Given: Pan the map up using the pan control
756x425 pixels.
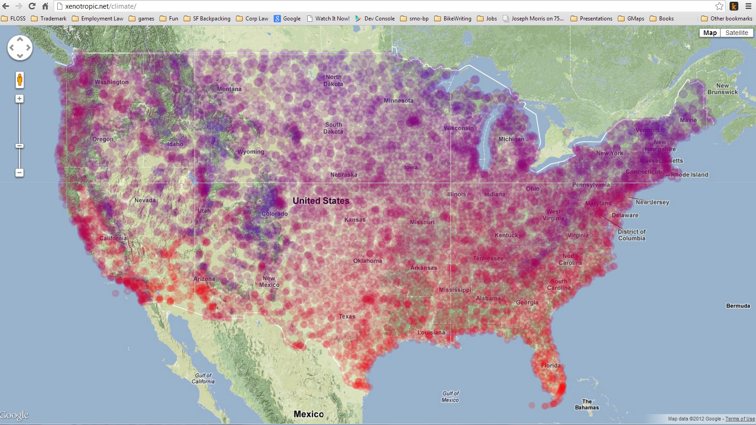Looking at the screenshot, I should click(20, 40).
